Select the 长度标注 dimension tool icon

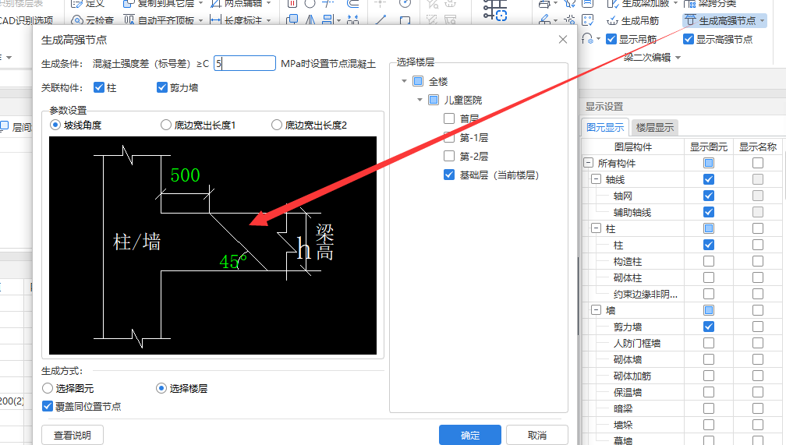coord(215,20)
